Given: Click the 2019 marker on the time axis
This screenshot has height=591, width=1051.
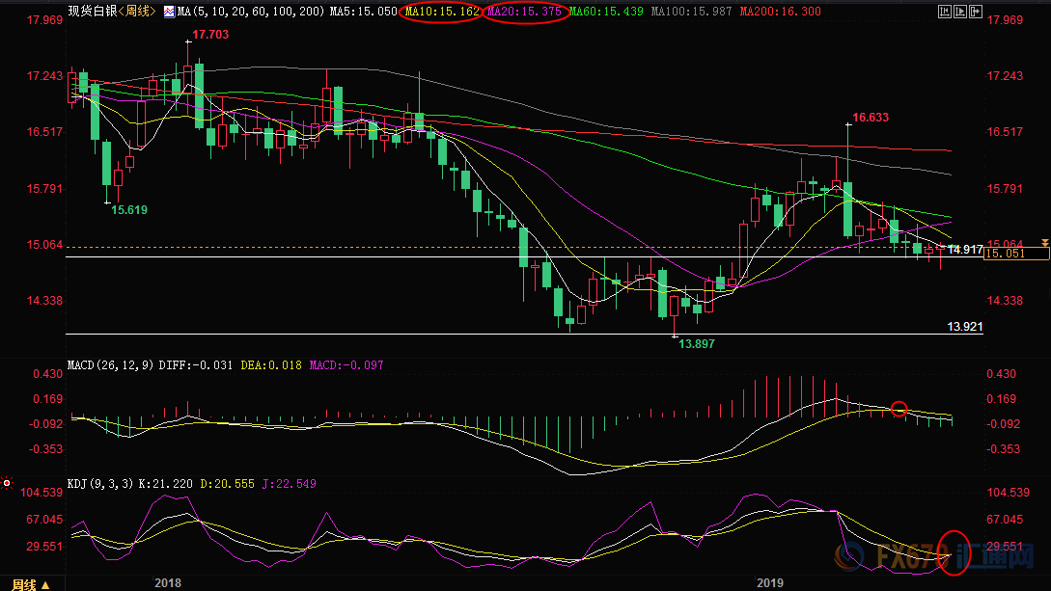Looking at the screenshot, I should (x=769, y=583).
